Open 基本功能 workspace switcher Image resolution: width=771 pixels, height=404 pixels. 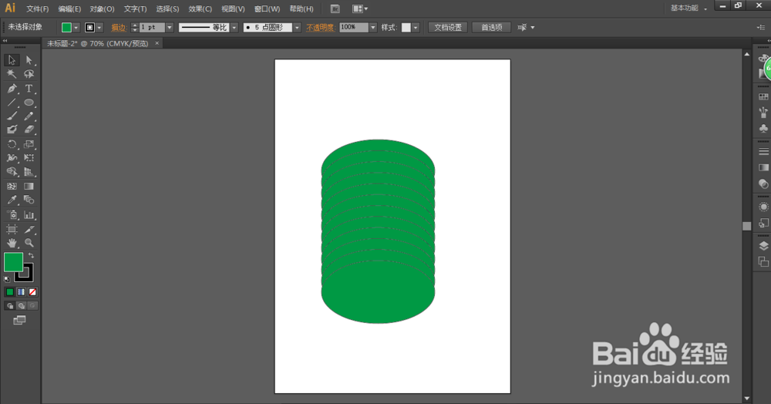tap(689, 8)
